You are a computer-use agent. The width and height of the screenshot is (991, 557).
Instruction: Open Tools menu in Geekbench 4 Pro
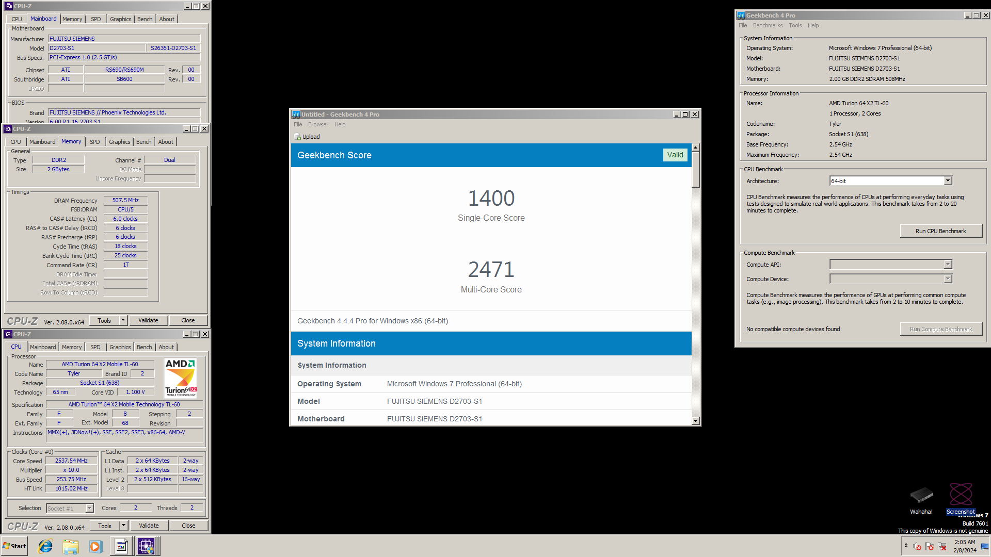795,25
